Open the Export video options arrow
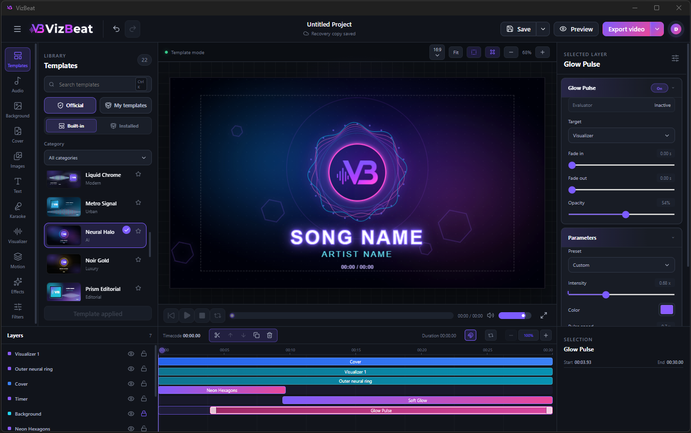The image size is (691, 433). [x=657, y=29]
